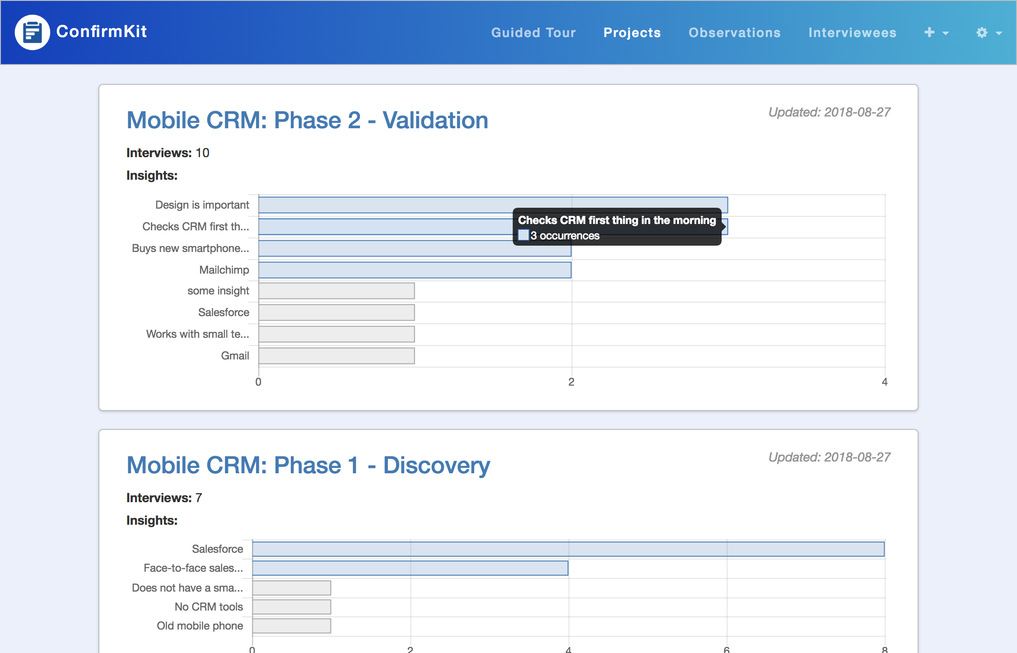Select the No CRM tools bar
The image size is (1017, 653).
292,607
